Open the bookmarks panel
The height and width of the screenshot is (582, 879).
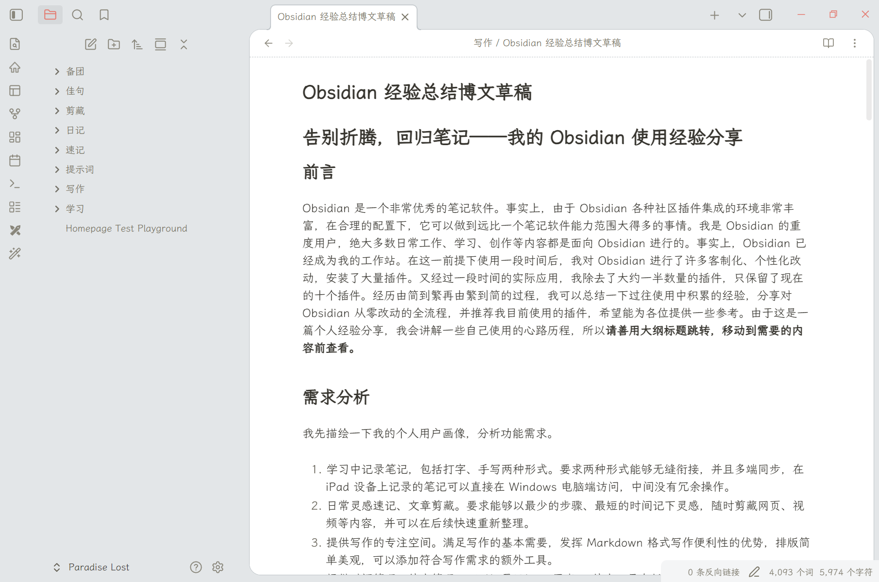104,15
